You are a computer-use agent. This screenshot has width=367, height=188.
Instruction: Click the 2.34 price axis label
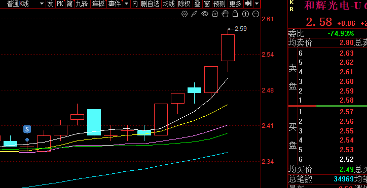[x=268, y=161]
